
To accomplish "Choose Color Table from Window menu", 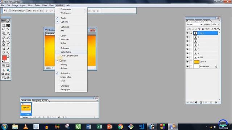I will click(71, 52).
